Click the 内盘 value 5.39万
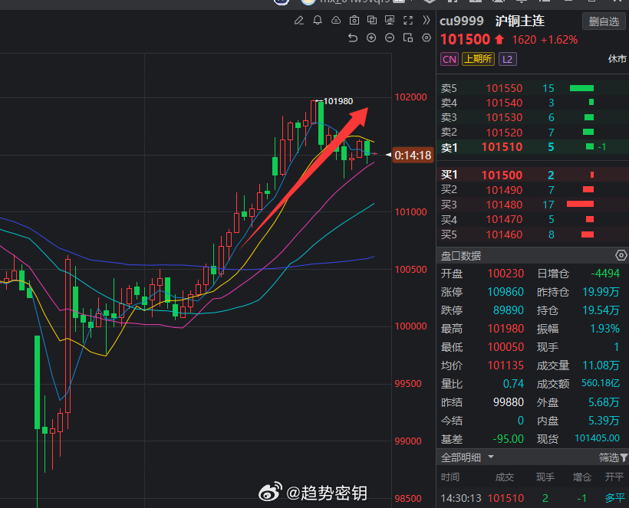Image resolution: width=629 pixels, height=508 pixels. click(x=604, y=421)
